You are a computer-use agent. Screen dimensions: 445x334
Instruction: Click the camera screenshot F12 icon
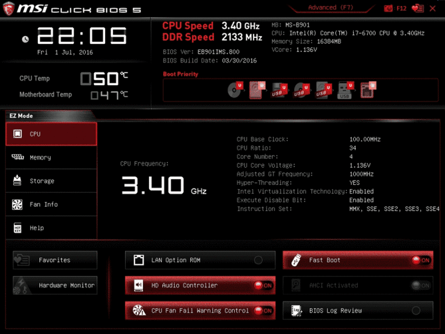388,9
